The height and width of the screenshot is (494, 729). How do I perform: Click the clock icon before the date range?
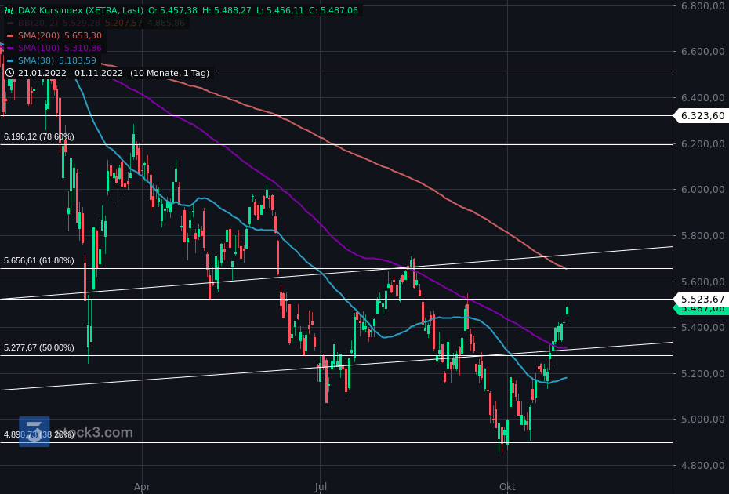[x=10, y=72]
